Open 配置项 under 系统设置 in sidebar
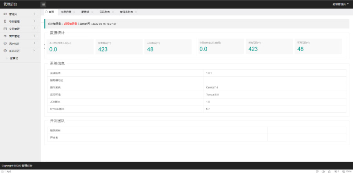 [x=14, y=58]
